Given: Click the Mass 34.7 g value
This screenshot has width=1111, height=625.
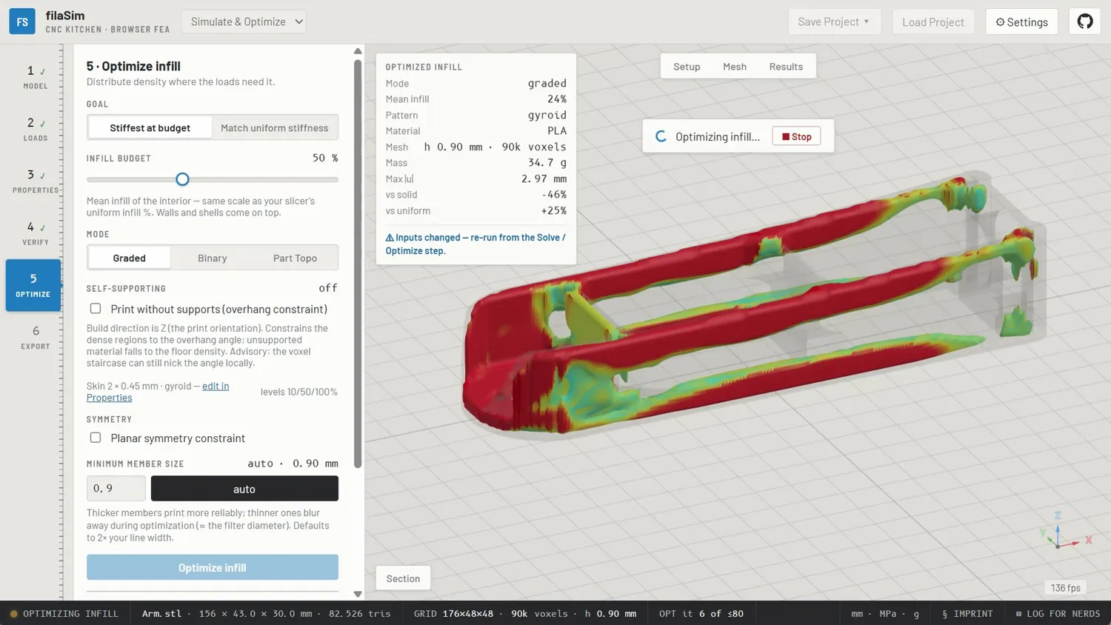Looking at the screenshot, I should click(547, 163).
